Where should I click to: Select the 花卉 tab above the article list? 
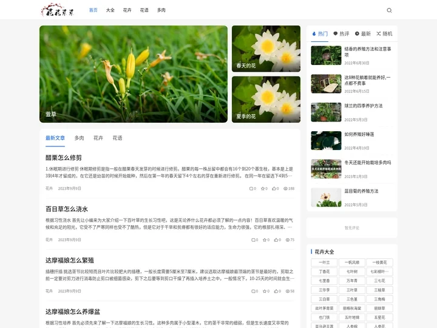(98, 138)
